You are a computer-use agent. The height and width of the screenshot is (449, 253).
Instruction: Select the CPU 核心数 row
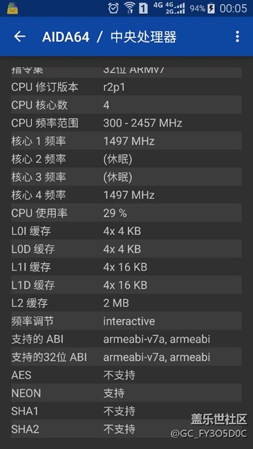pyautogui.click(x=126, y=105)
